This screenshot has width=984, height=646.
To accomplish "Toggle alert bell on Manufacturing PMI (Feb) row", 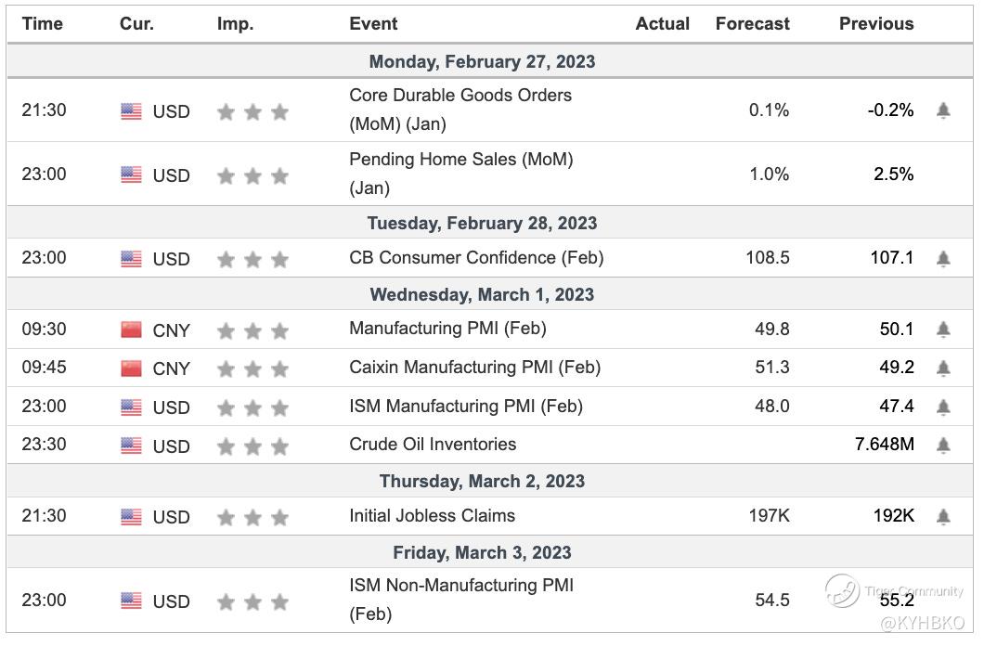I will tap(943, 329).
